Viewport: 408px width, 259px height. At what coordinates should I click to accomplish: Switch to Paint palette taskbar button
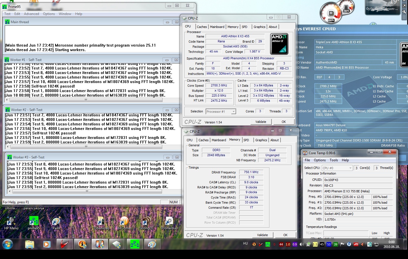tap(152, 244)
